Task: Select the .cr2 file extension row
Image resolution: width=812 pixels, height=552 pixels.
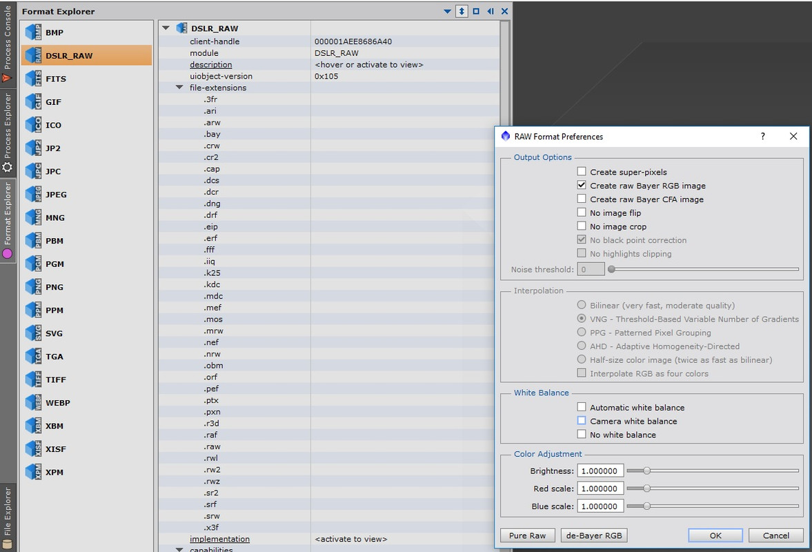Action: pos(329,157)
